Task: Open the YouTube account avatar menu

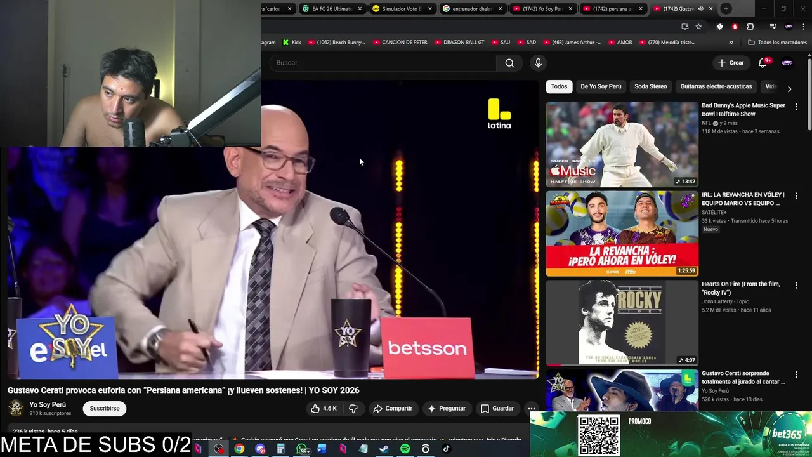Action: click(787, 63)
